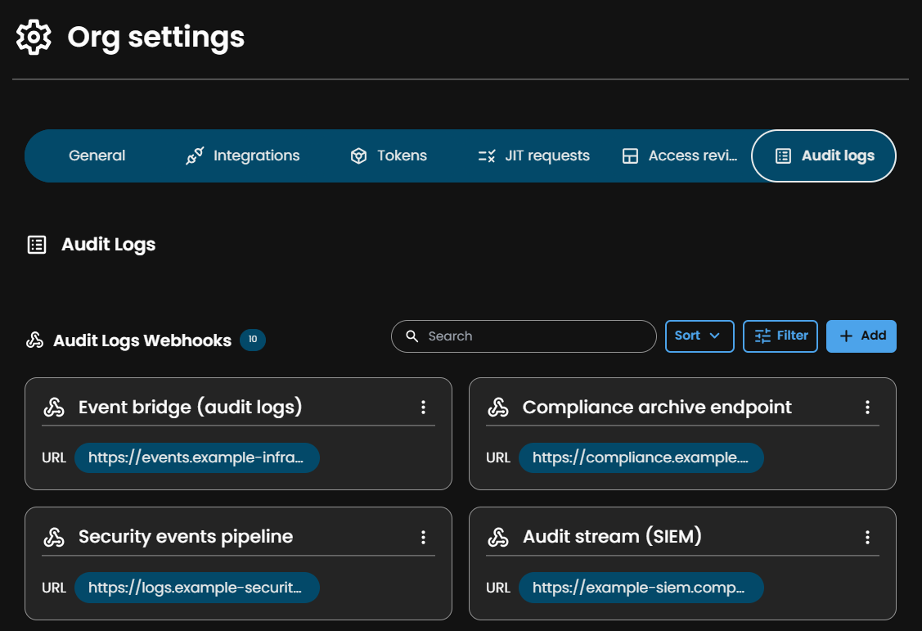Viewport: 922px width, 631px height.
Task: Open menu for Compliance archive endpoint
Action: (866, 408)
